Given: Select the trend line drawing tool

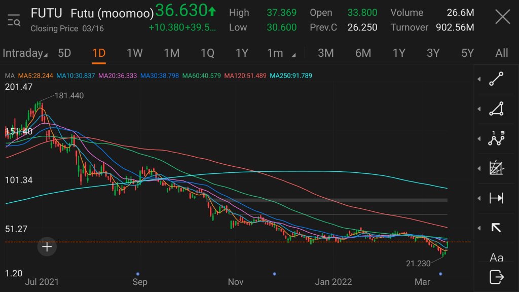Looking at the screenshot, I should (496, 79).
